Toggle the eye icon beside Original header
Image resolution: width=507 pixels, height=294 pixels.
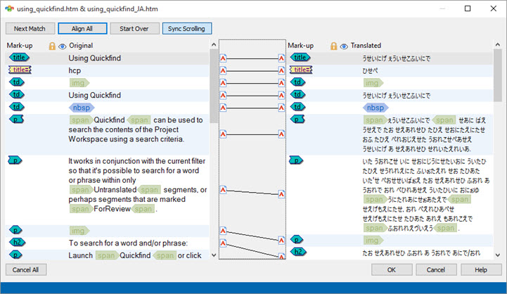point(62,46)
